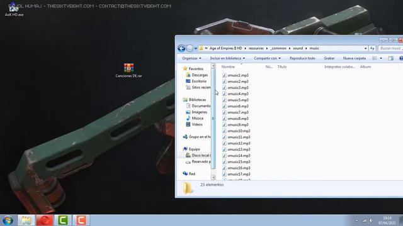Viewport: 403px width, 226px height.
Task: Open the AoK HD.exe desktop shortcut
Action: [x=14, y=10]
